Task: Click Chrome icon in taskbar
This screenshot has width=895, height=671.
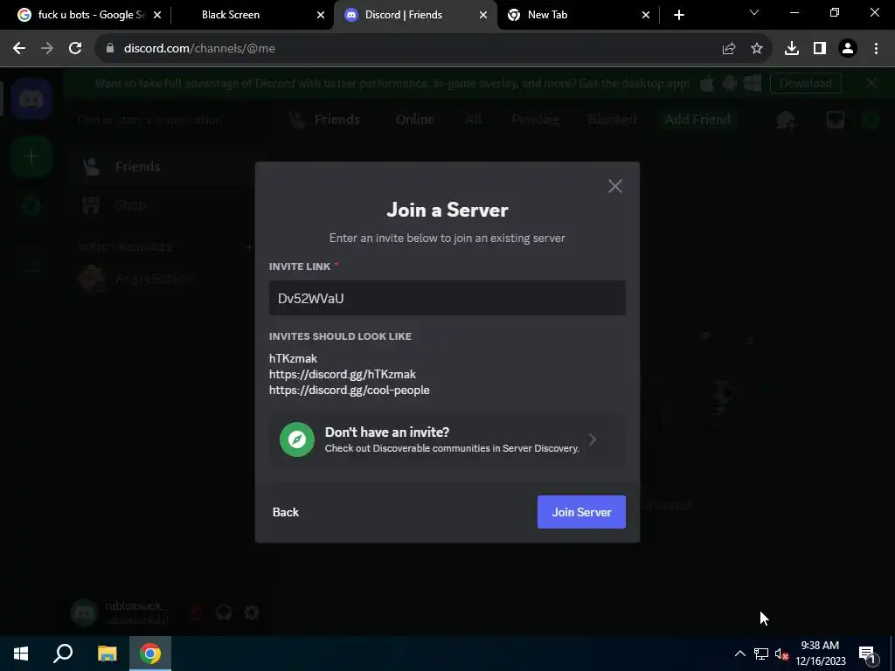Action: 150,654
